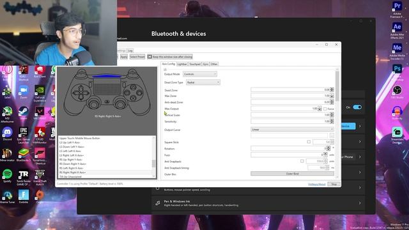Click the Select Preset button
Image resolution: width=409 pixels, height=230 pixels.
click(137, 57)
